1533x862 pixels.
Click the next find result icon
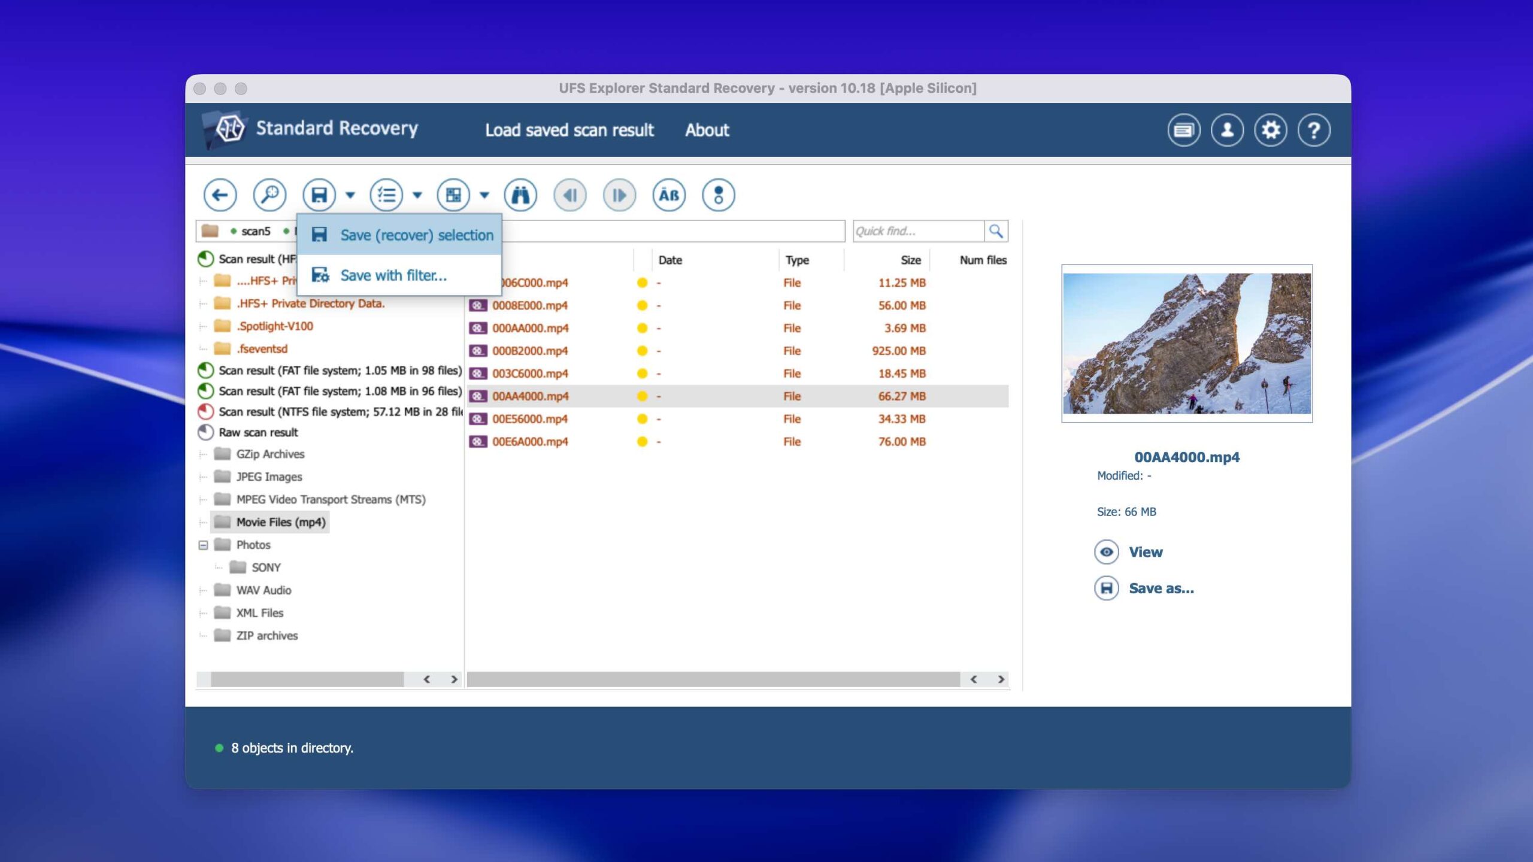point(619,195)
